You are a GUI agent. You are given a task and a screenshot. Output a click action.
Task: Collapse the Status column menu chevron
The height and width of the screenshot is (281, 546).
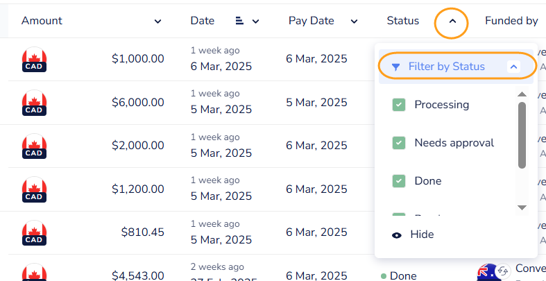point(452,22)
